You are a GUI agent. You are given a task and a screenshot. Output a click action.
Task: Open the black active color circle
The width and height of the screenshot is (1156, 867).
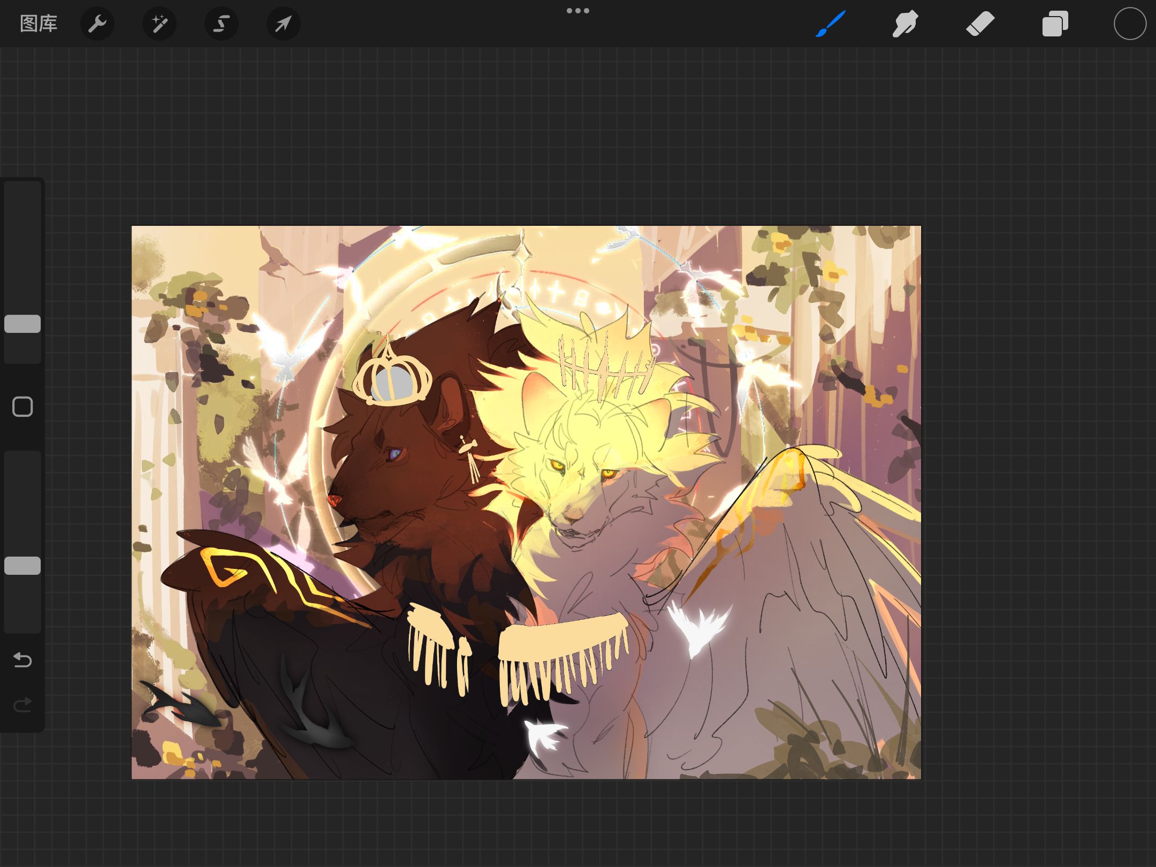[x=1130, y=24]
